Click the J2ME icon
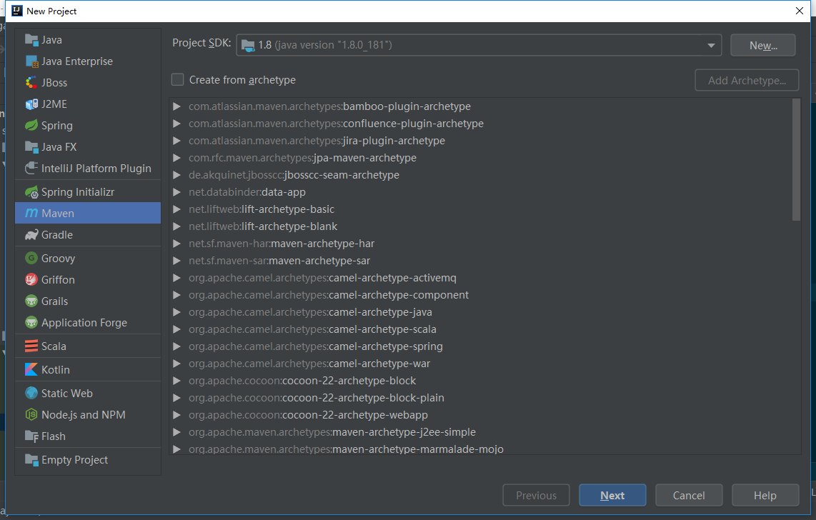The image size is (816, 520). (x=31, y=104)
